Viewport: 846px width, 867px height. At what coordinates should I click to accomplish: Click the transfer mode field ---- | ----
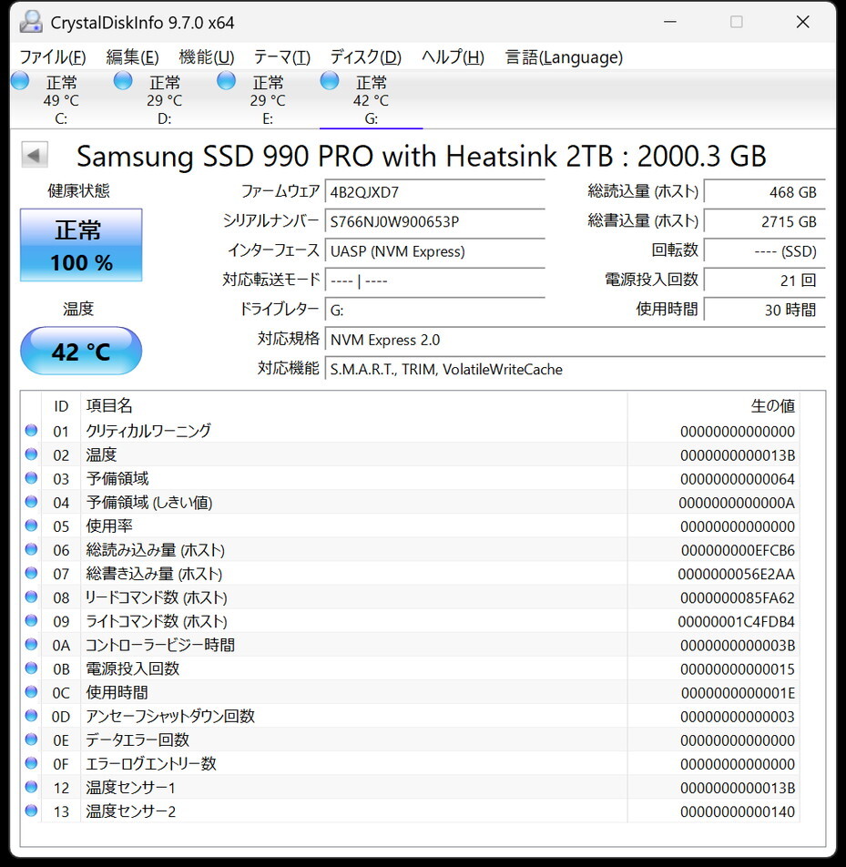point(435,280)
